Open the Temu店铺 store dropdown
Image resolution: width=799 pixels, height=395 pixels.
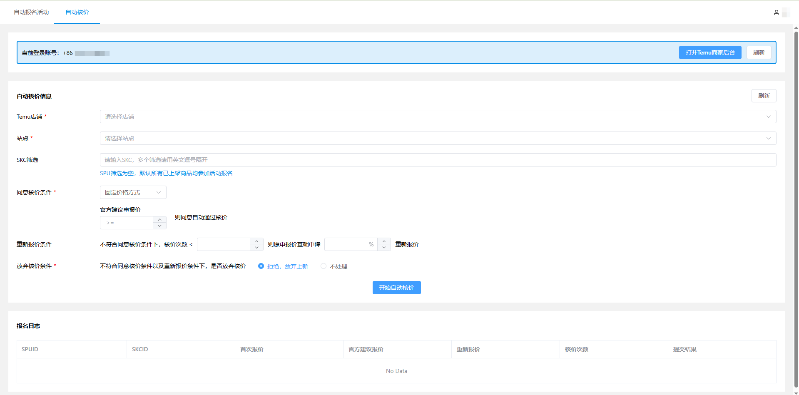click(438, 117)
